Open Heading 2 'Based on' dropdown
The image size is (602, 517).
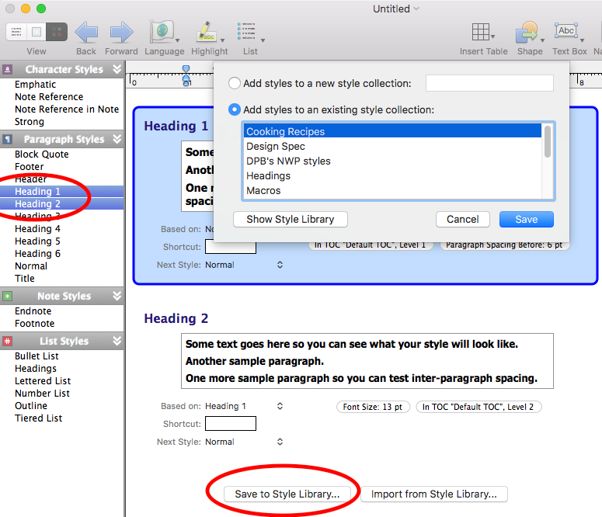280,406
